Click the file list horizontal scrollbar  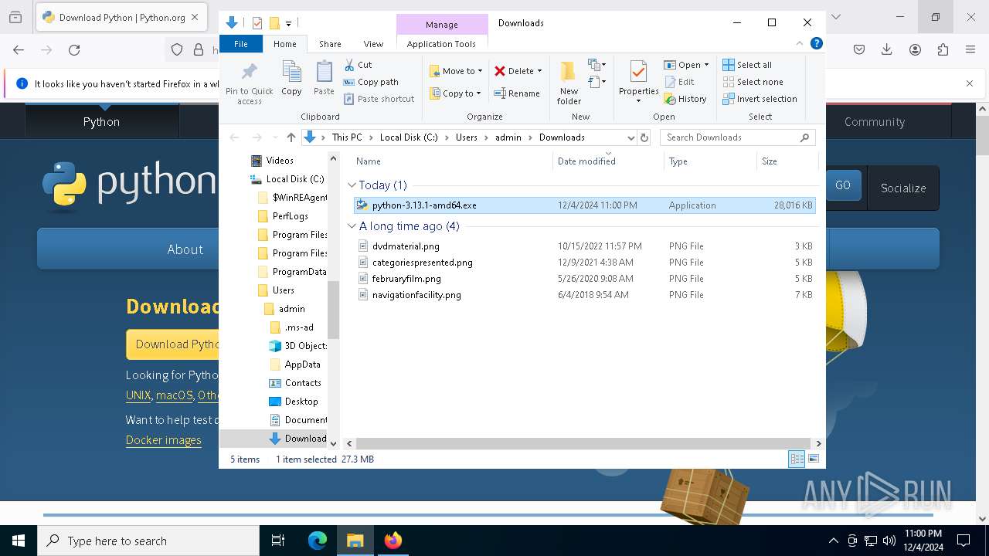[x=583, y=443]
